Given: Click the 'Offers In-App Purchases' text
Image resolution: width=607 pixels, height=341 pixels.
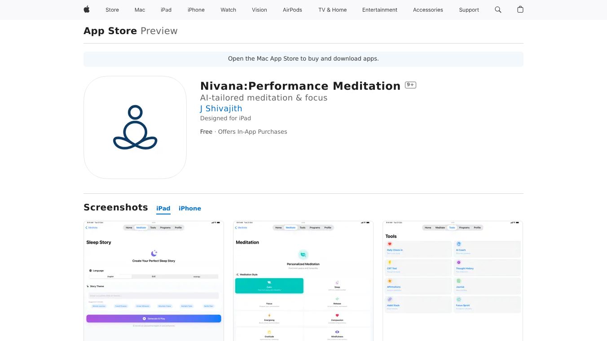Looking at the screenshot, I should click(252, 132).
